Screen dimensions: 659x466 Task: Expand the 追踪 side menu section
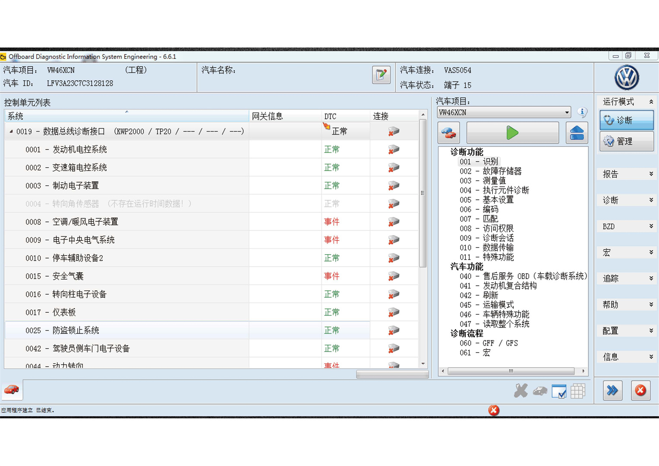click(627, 279)
